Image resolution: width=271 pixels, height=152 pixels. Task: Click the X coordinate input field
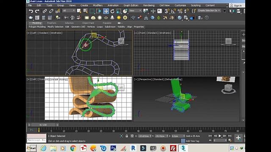(x=144, y=136)
